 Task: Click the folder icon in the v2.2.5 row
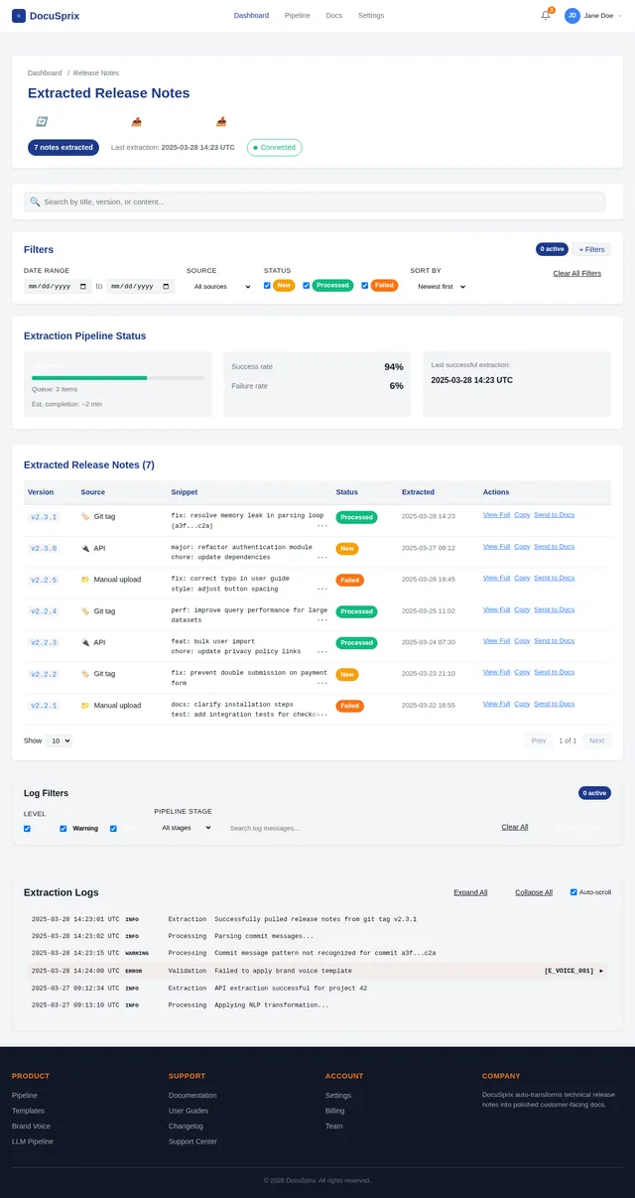(x=85, y=580)
